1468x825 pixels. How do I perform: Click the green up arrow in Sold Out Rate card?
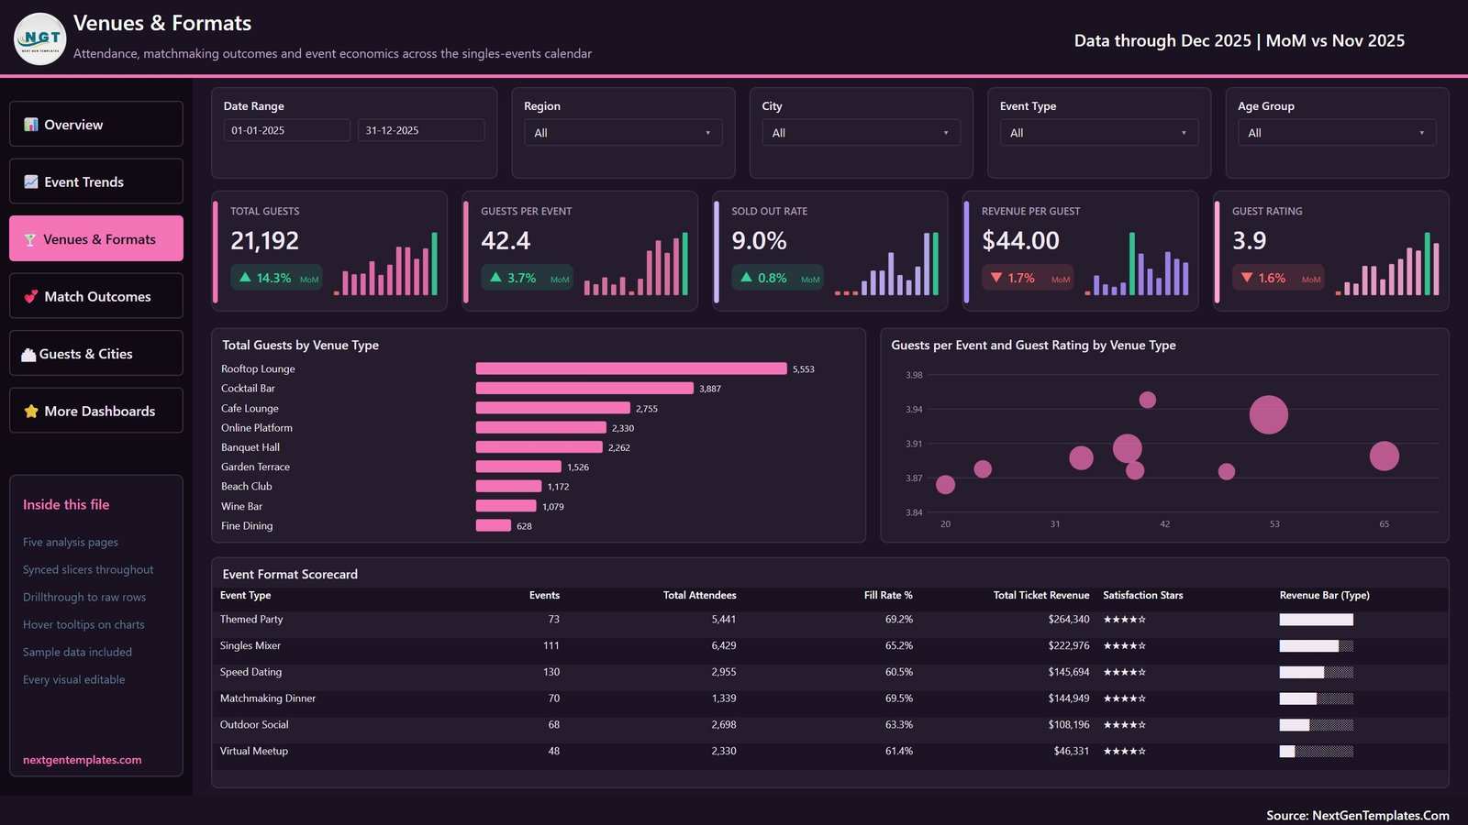(x=746, y=277)
